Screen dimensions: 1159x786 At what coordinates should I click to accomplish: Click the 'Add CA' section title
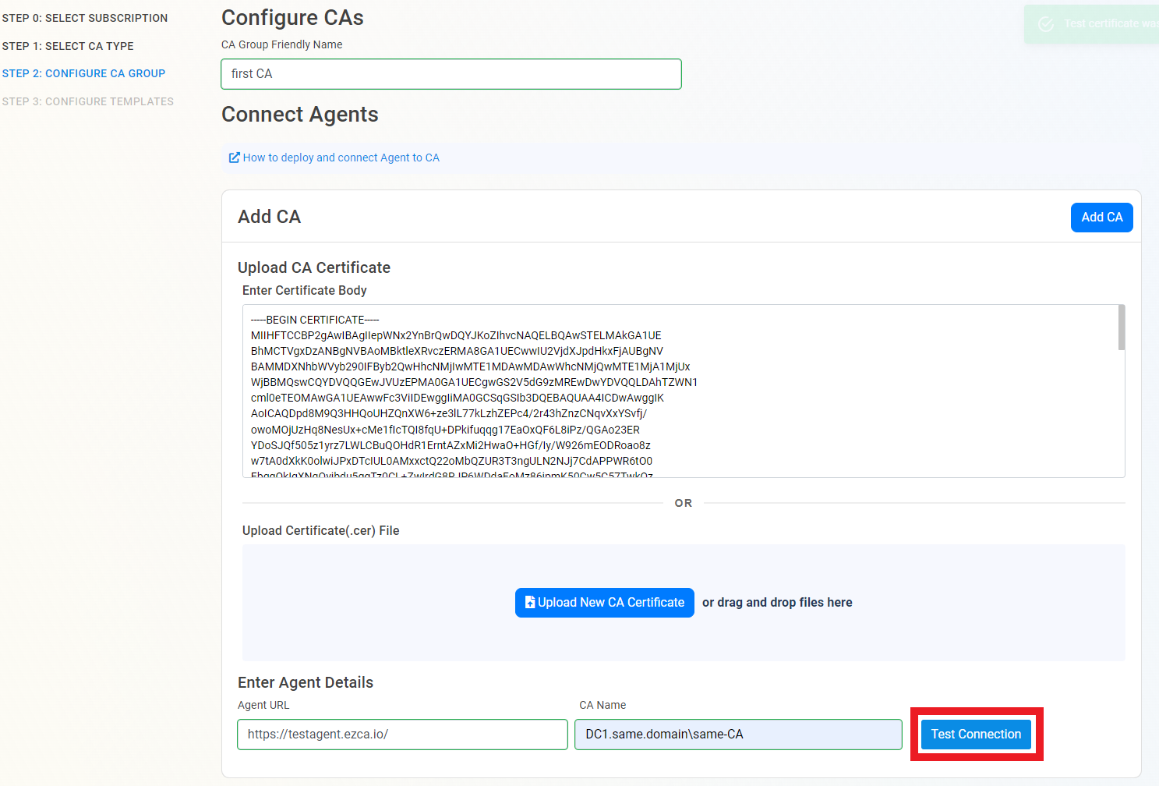(x=269, y=217)
